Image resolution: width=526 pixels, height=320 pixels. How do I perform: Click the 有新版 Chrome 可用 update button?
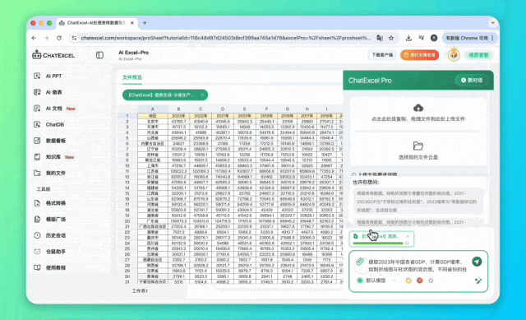(x=466, y=38)
